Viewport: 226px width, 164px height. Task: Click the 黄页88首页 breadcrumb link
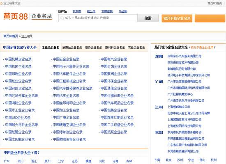pyautogui.click(x=11, y=36)
